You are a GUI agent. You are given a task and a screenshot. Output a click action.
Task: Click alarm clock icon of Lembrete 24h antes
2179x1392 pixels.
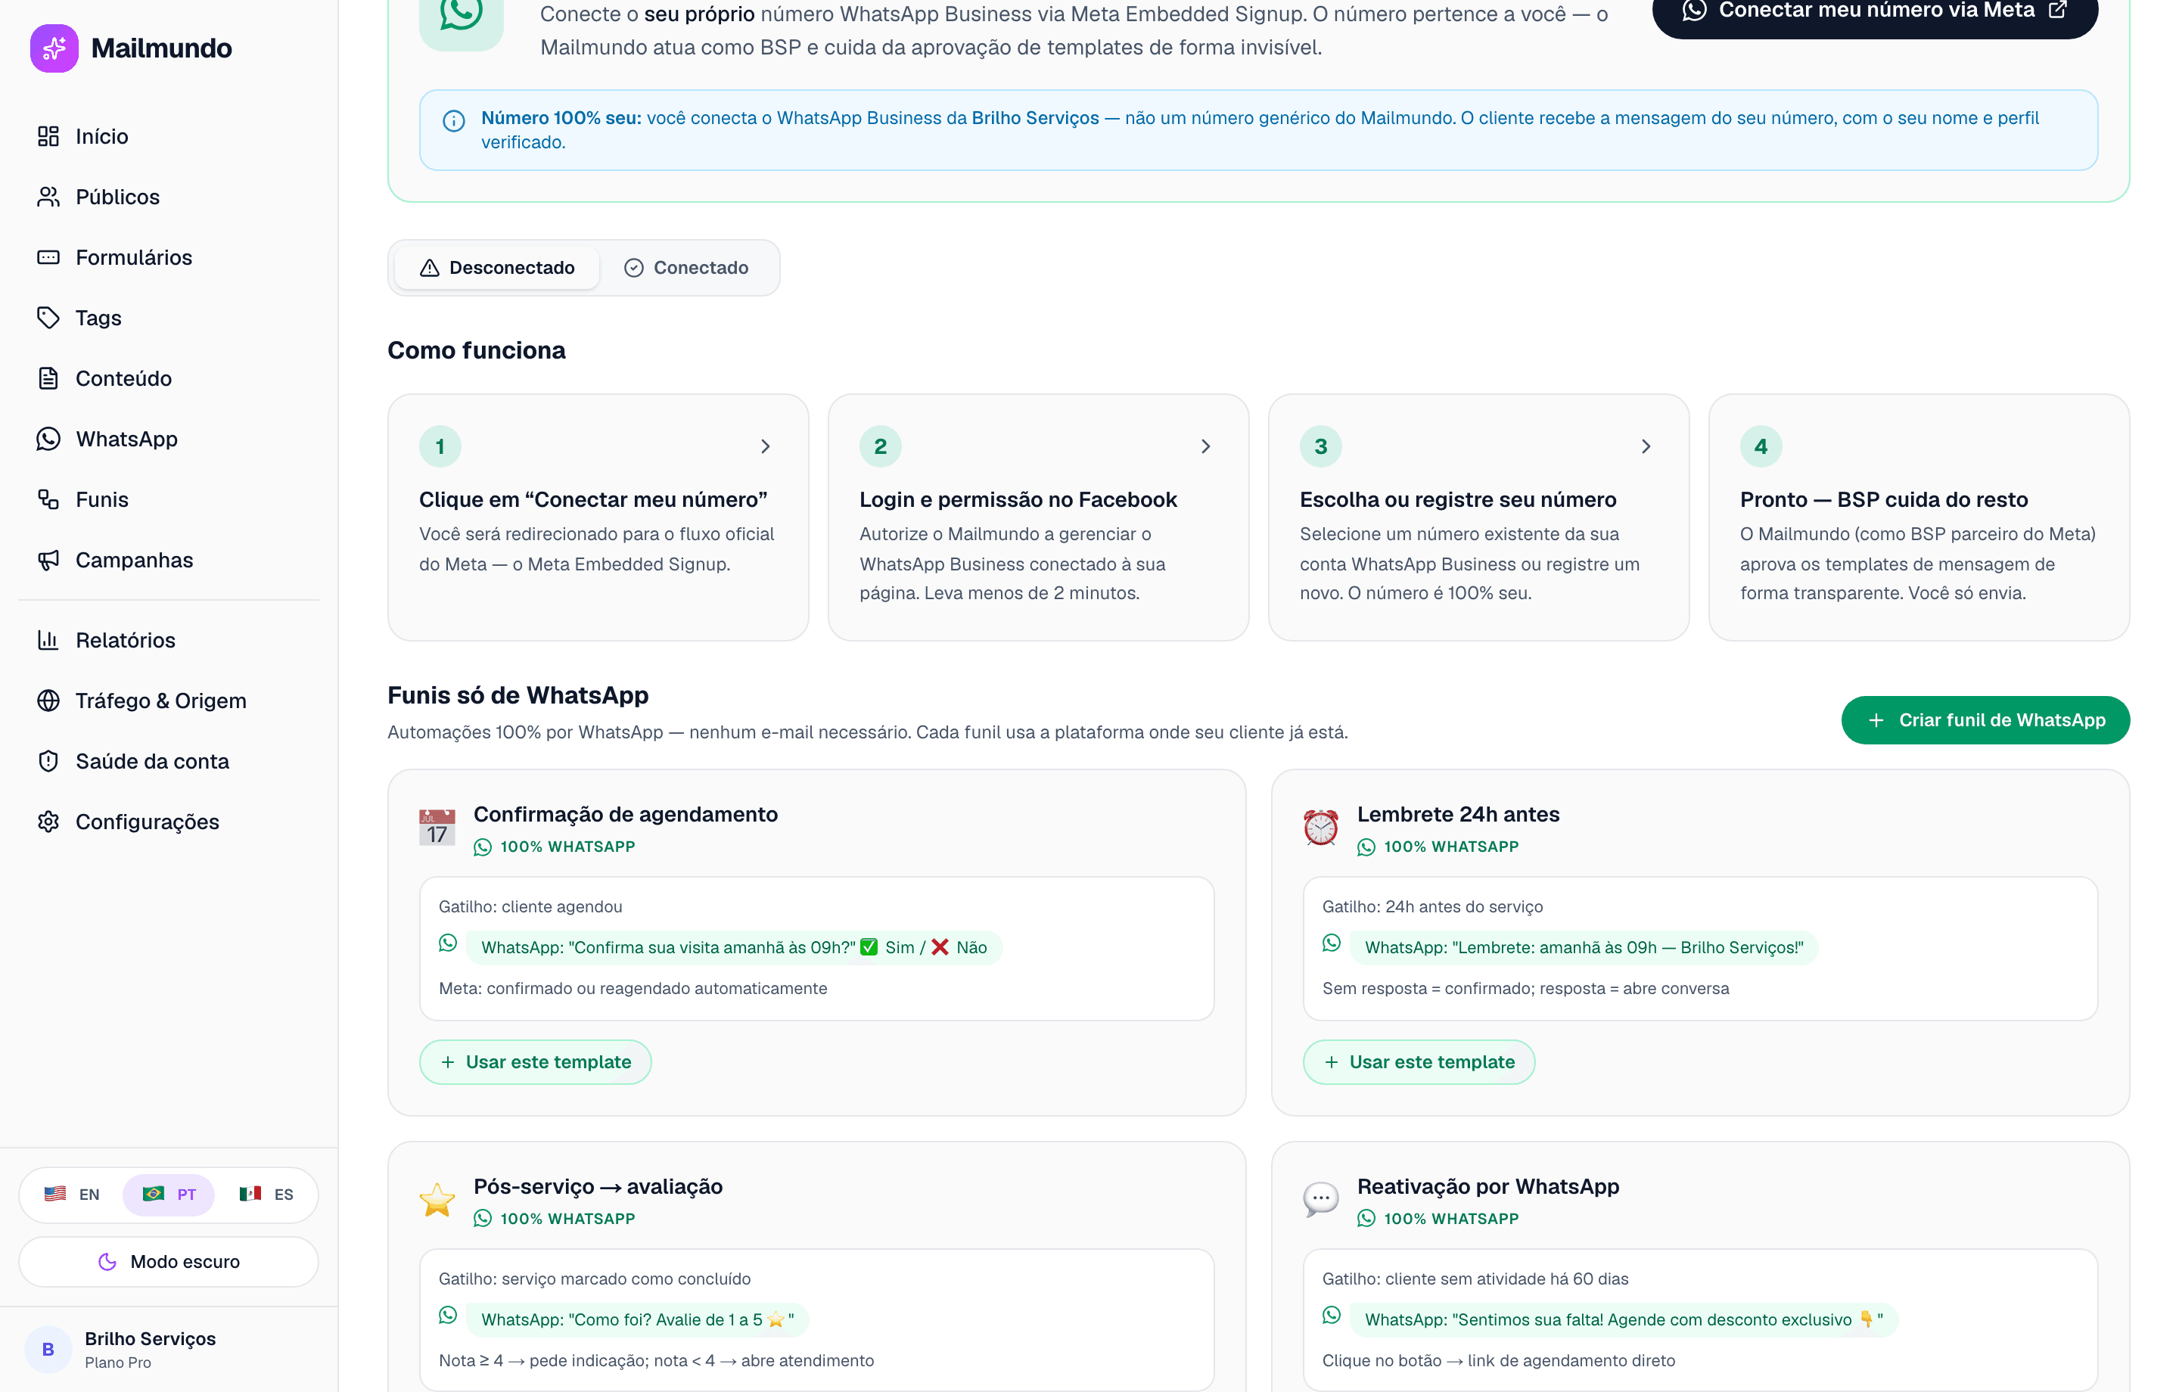click(x=1321, y=827)
